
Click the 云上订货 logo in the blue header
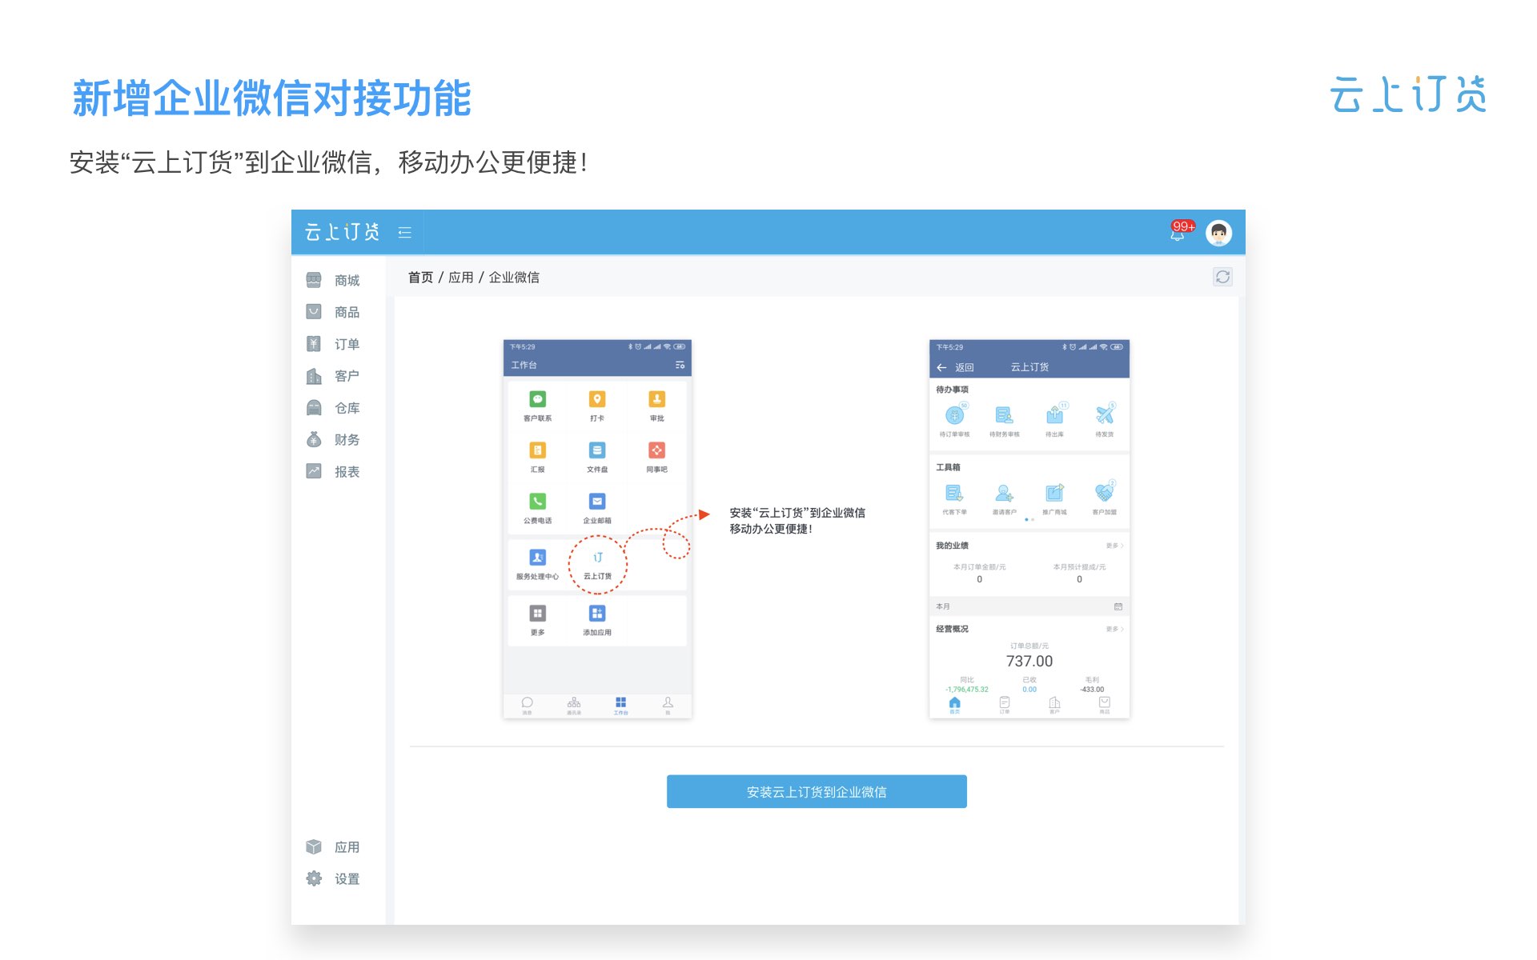pyautogui.click(x=342, y=232)
